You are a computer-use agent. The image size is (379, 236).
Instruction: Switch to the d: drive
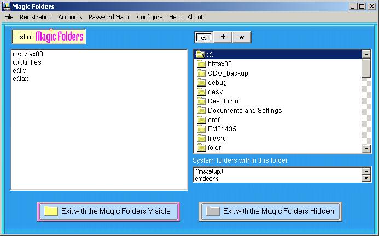pos(223,37)
